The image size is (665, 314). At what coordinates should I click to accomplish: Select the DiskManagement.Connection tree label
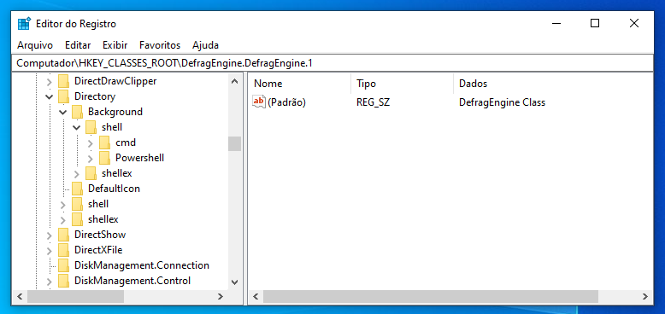(x=142, y=265)
